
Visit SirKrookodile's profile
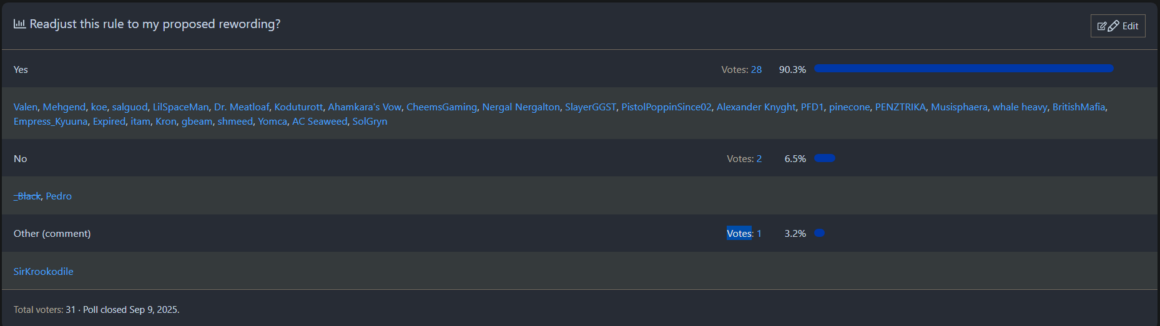pyautogui.click(x=44, y=272)
